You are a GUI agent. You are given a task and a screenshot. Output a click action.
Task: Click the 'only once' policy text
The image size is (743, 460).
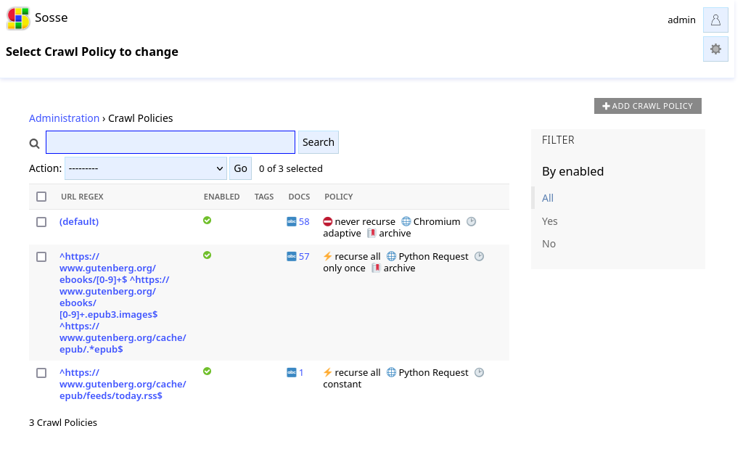[345, 268]
